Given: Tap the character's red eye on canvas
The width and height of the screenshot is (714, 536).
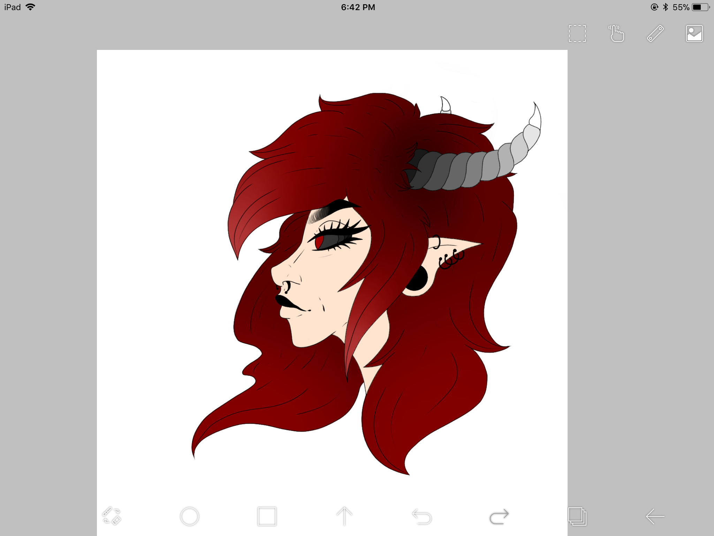Looking at the screenshot, I should click(319, 242).
